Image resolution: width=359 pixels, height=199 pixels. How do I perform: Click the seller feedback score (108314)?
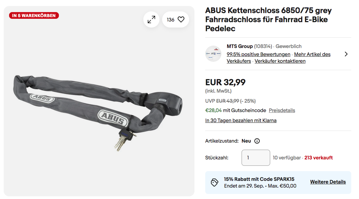[x=263, y=46]
